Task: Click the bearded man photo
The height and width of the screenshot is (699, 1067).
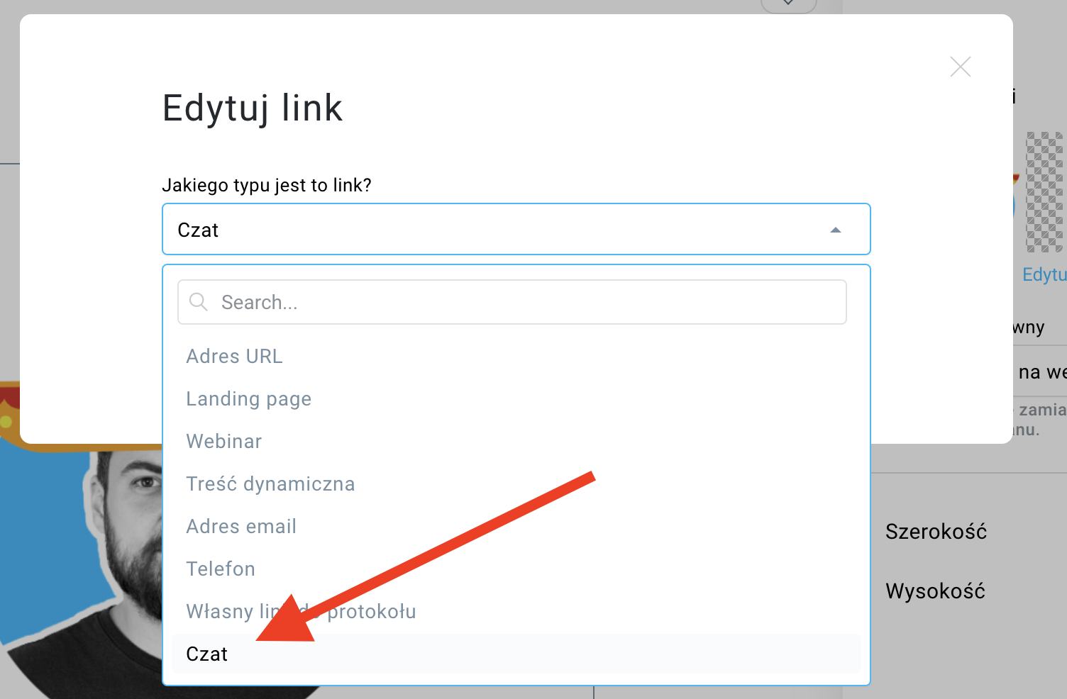Action: [85, 567]
